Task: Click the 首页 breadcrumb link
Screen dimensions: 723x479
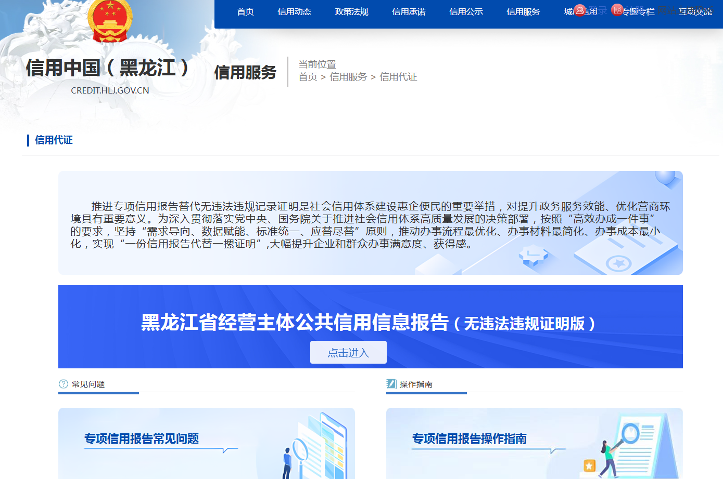Action: pyautogui.click(x=308, y=77)
